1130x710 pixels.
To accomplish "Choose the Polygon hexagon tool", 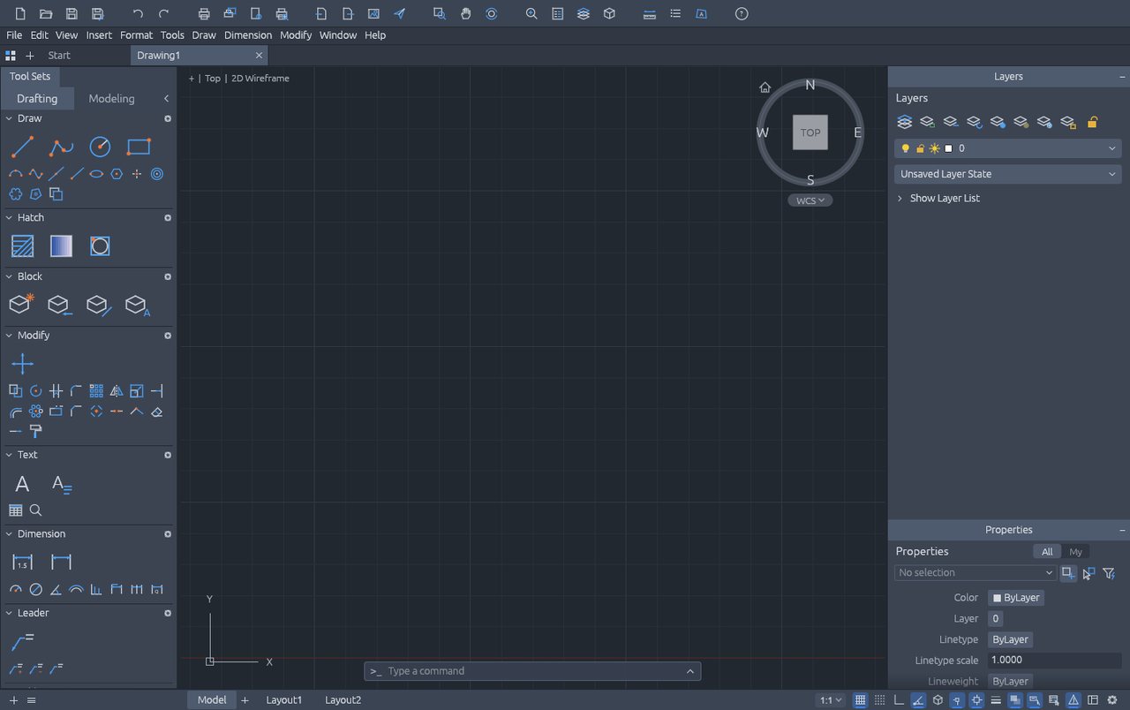I will (x=117, y=174).
